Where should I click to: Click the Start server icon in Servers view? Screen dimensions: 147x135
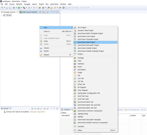tap(38, 109)
